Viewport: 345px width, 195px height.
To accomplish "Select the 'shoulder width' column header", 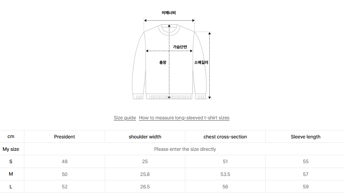I will point(145,137).
